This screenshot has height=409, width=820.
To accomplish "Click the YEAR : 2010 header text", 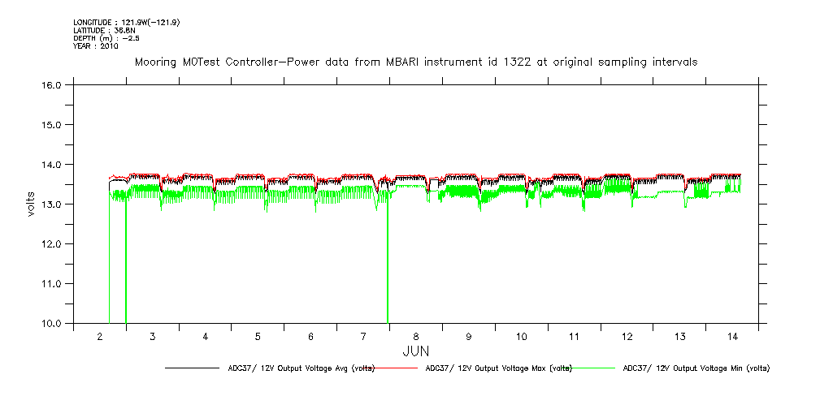I will 96,46.
